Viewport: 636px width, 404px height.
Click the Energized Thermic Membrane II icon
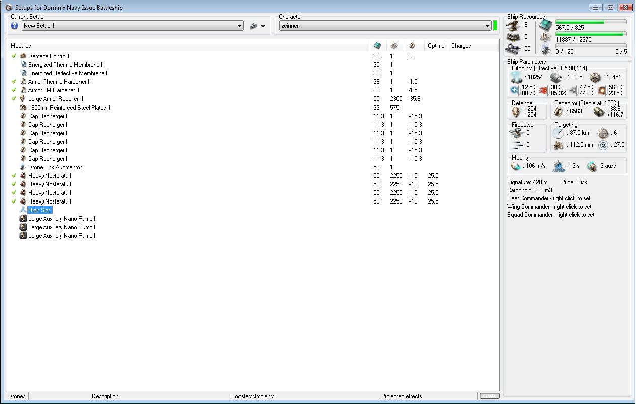[x=23, y=65]
